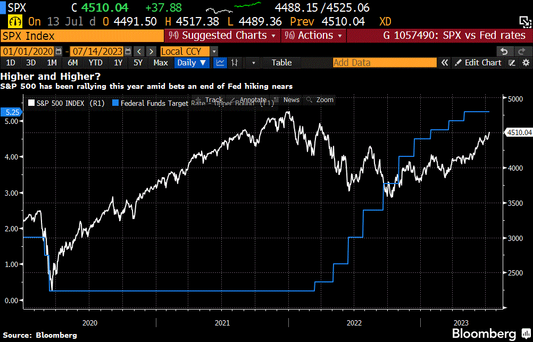The image size is (533, 342).
Task: Click the start date field 01/01/2020
Action: coord(28,52)
